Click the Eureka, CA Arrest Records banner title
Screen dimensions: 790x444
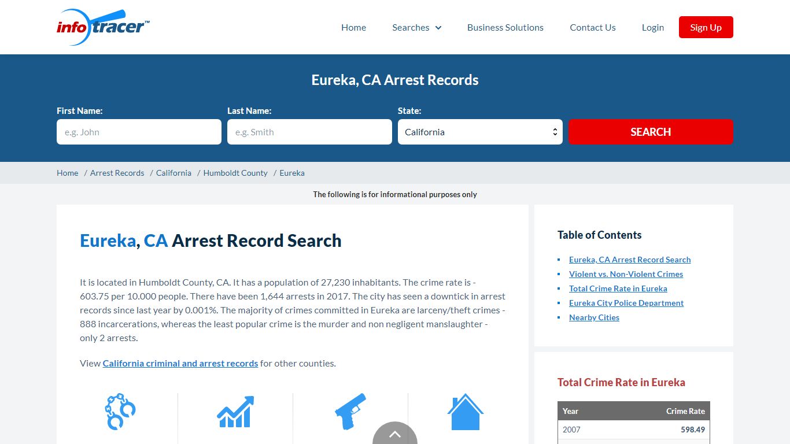(395, 80)
